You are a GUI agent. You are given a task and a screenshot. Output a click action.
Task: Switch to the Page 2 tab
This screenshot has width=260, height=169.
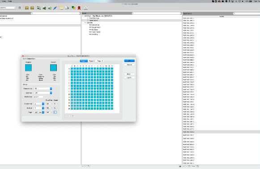pyautogui.click(x=92, y=61)
